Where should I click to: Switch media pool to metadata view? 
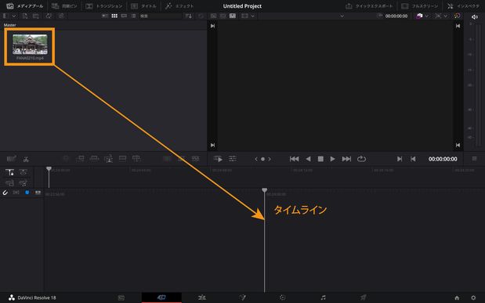pos(105,16)
